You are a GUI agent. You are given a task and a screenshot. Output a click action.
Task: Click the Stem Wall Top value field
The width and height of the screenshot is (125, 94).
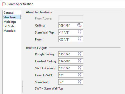(x=71, y=32)
